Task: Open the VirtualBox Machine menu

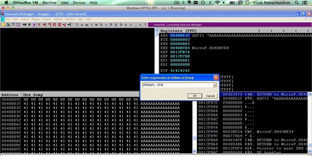Action: point(49,3)
